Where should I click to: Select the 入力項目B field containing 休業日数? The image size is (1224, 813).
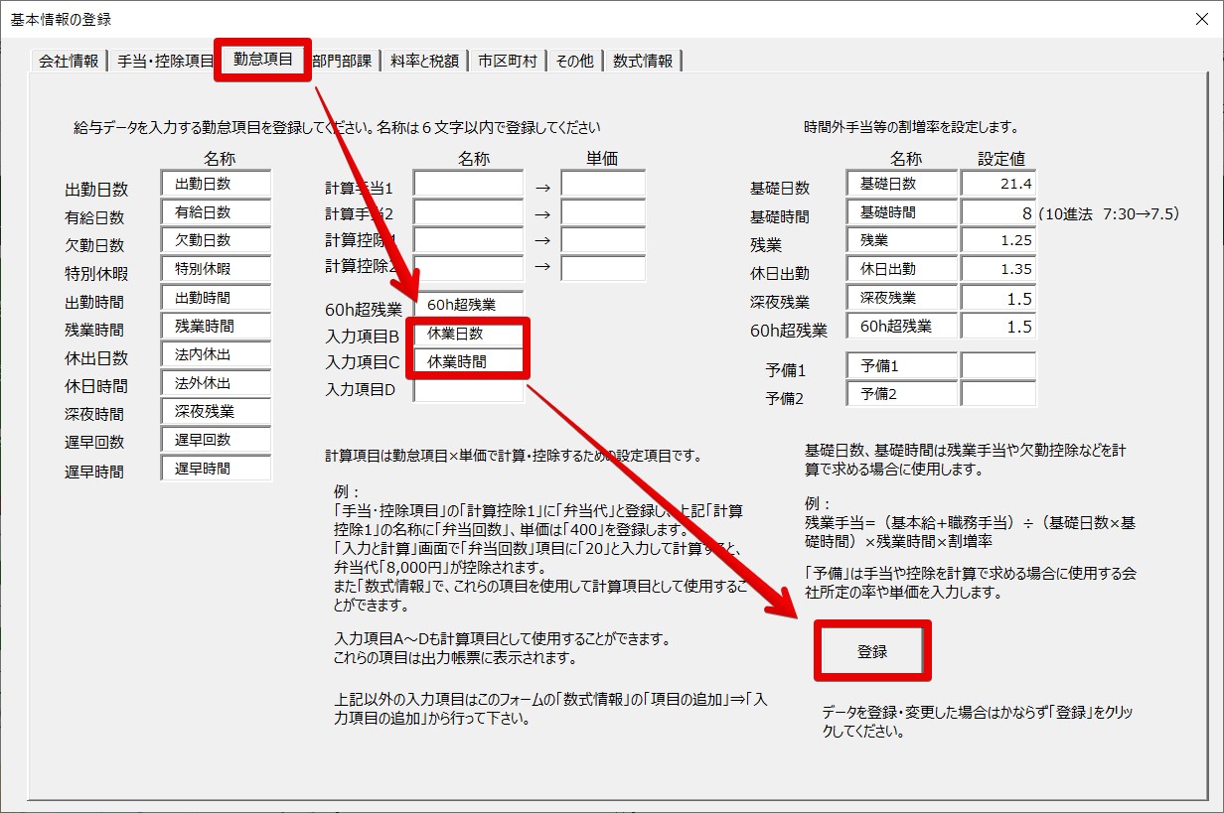click(468, 334)
